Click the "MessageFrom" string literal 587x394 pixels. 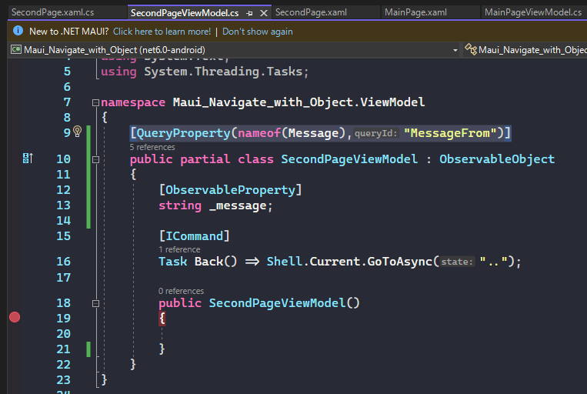[450, 133]
